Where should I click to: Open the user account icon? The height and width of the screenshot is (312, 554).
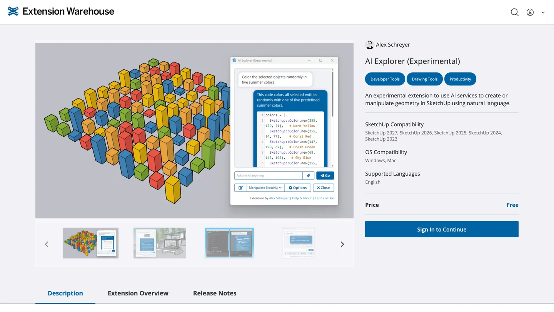coord(530,12)
